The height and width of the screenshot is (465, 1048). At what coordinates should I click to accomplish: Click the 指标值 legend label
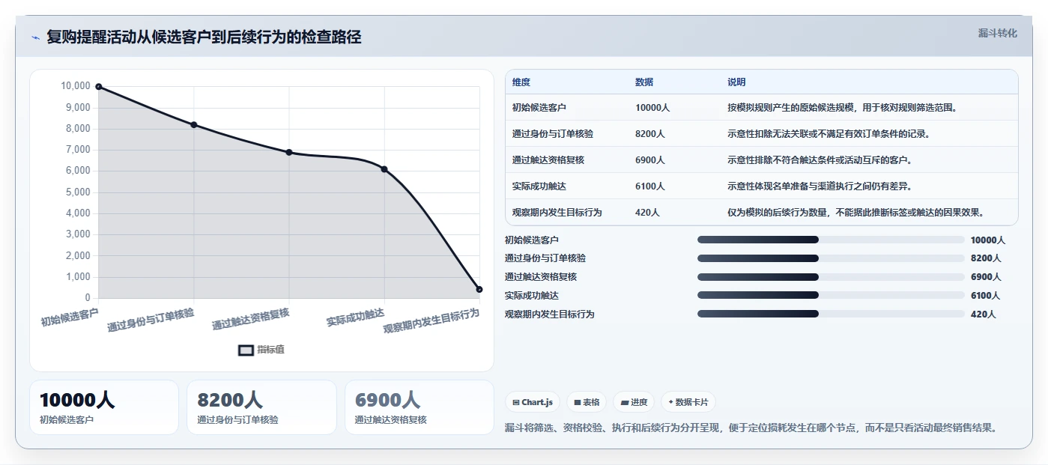[x=271, y=350]
